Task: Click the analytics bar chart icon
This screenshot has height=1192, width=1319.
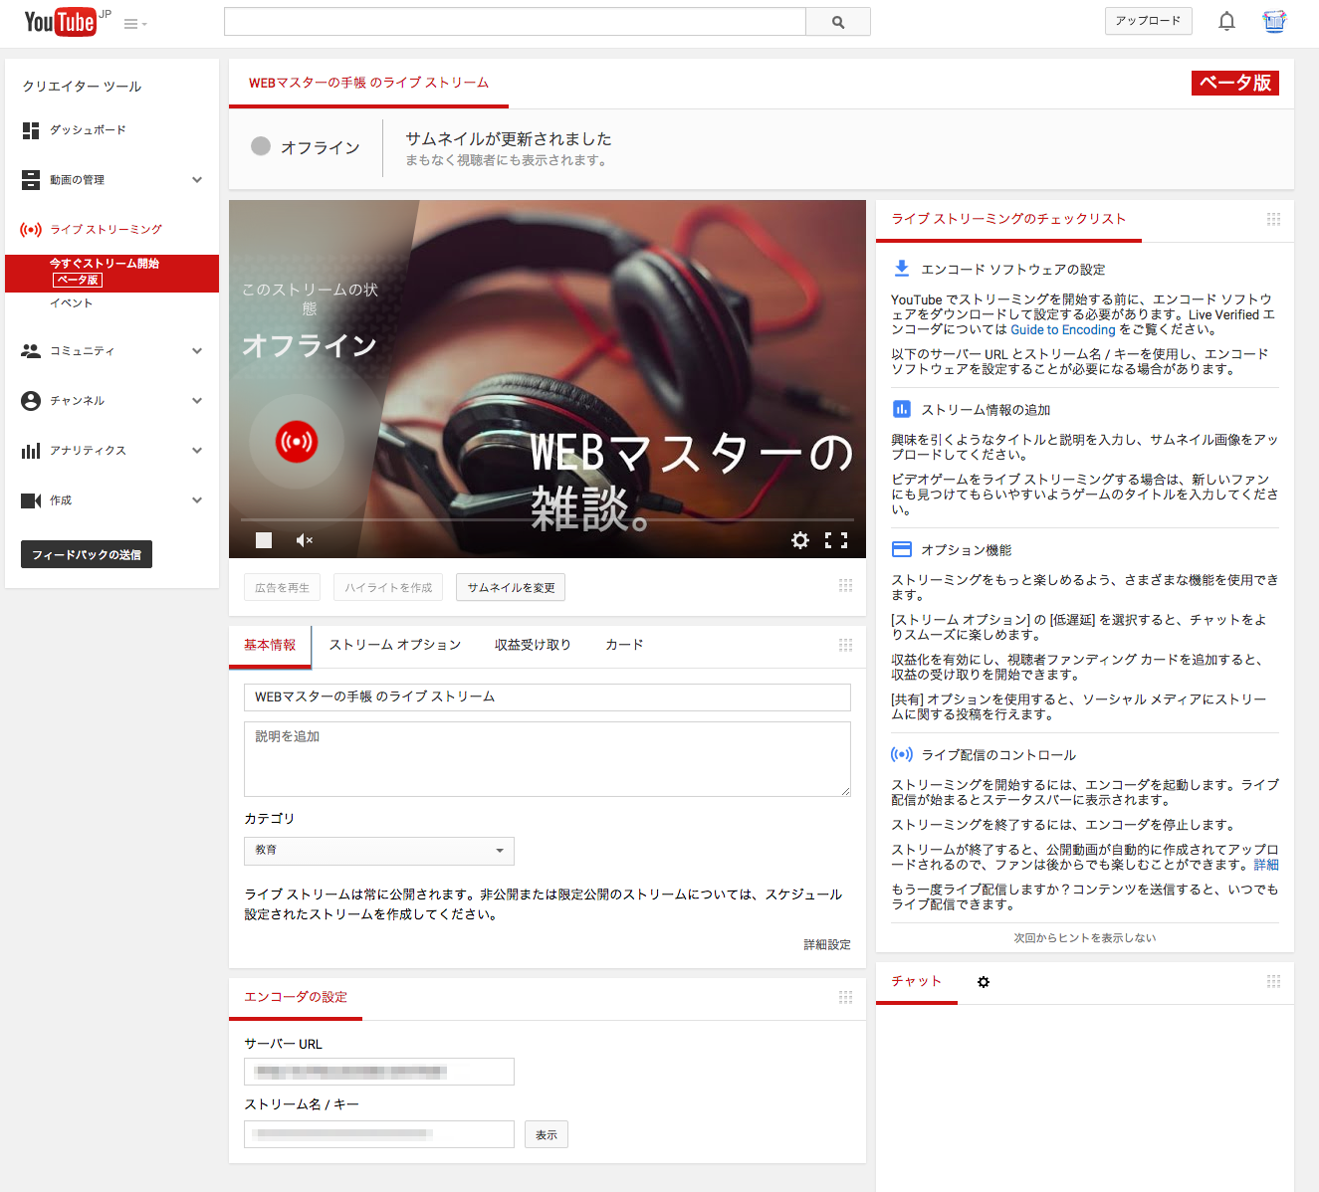Action: 31,451
